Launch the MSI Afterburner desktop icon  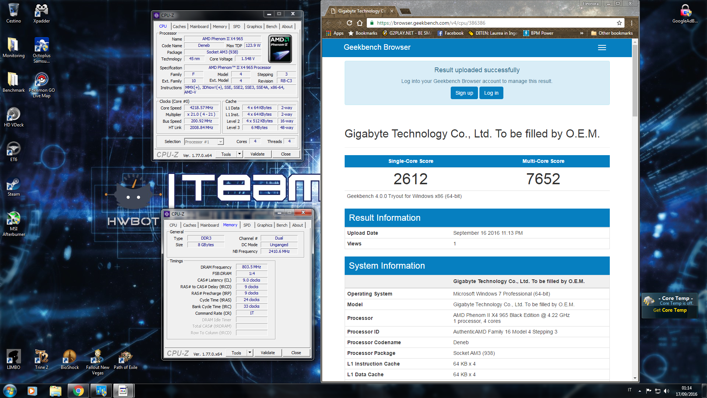(x=14, y=223)
